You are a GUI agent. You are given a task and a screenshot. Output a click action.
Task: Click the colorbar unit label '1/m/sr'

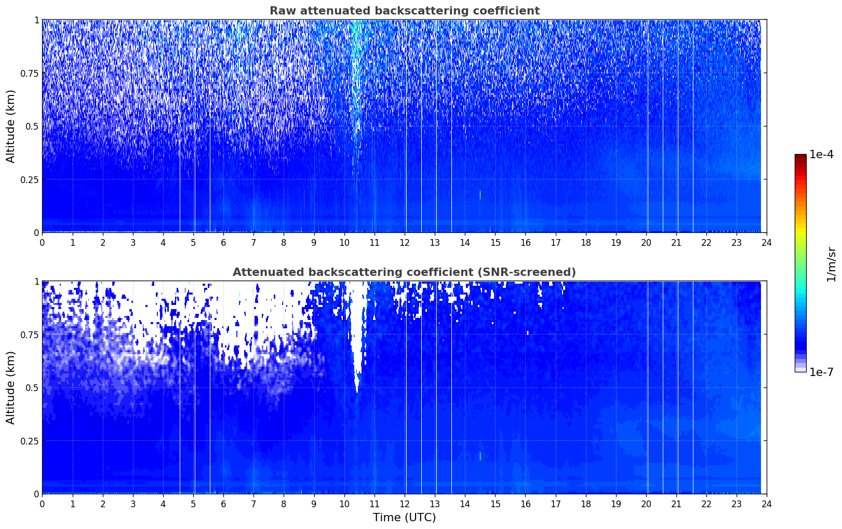pyautogui.click(x=831, y=263)
